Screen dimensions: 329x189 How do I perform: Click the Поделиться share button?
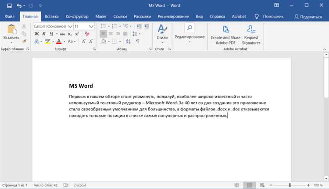308,17
